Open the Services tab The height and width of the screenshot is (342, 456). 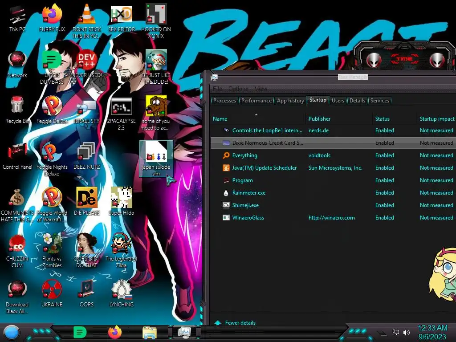pos(379,101)
